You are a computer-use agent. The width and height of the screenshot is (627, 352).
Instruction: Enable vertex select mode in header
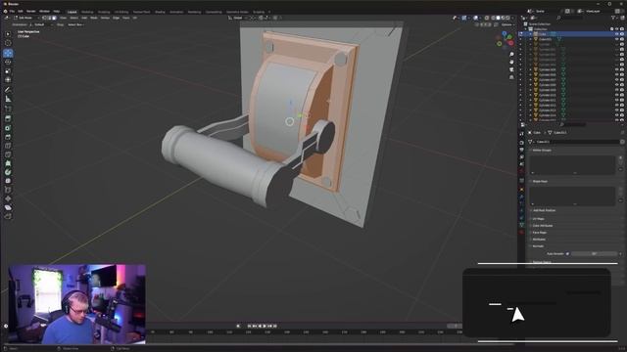(45, 18)
